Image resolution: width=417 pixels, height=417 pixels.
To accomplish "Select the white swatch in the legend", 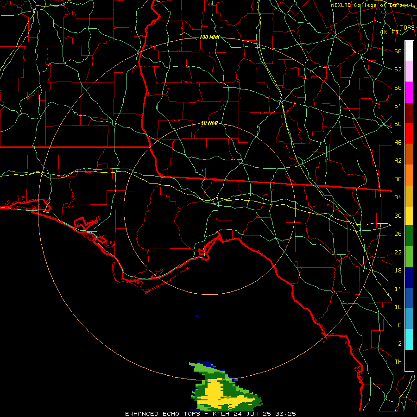I will [x=409, y=51].
